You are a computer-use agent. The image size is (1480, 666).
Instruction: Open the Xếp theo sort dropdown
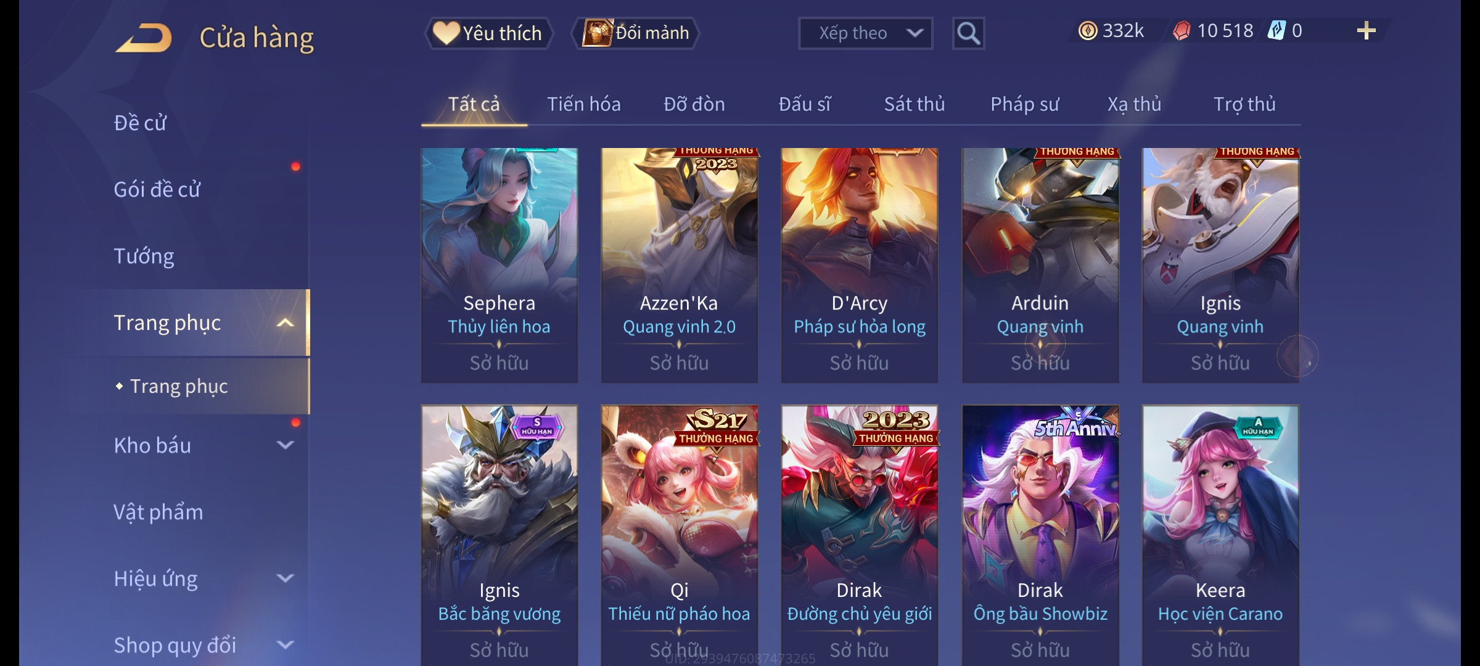tap(865, 33)
